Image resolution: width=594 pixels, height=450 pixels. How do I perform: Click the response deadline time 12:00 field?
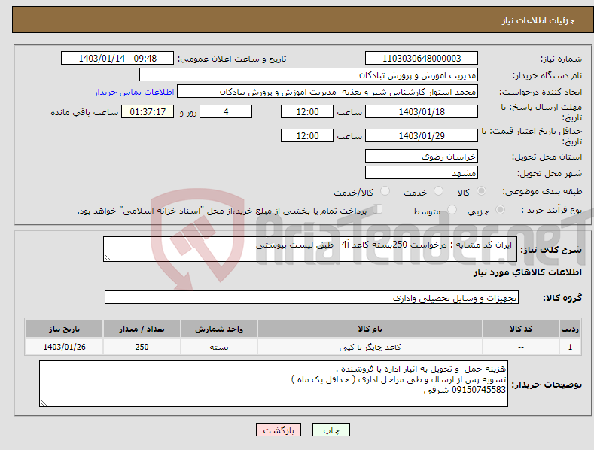[307, 111]
